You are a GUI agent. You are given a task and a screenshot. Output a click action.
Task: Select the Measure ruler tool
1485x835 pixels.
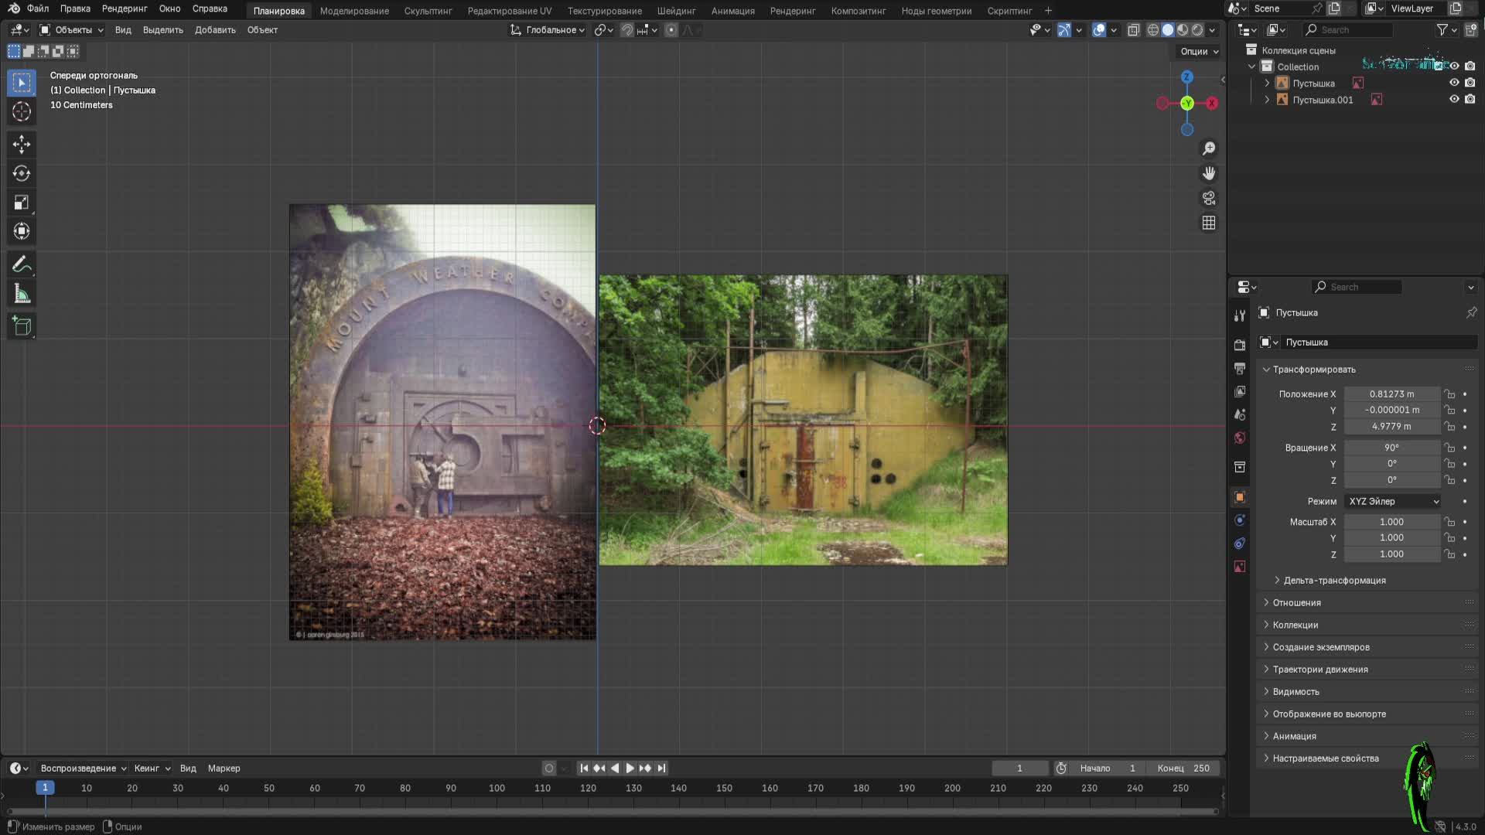[x=22, y=294]
